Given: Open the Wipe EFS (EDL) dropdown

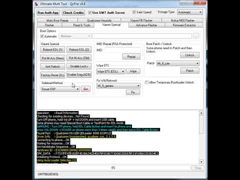Looking at the screenshot, I should click(x=110, y=71).
